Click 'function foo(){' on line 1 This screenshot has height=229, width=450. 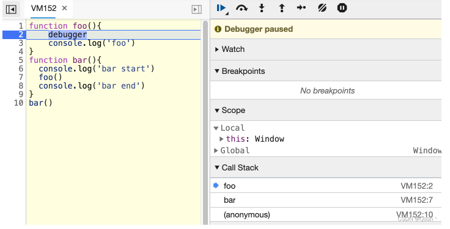coord(65,26)
